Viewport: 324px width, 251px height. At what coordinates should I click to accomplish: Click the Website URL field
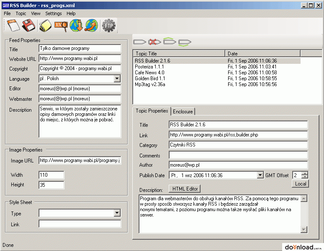point(80,58)
